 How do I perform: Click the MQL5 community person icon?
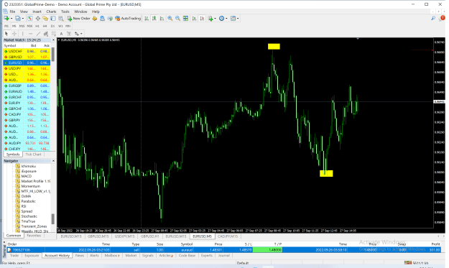coord(102,19)
